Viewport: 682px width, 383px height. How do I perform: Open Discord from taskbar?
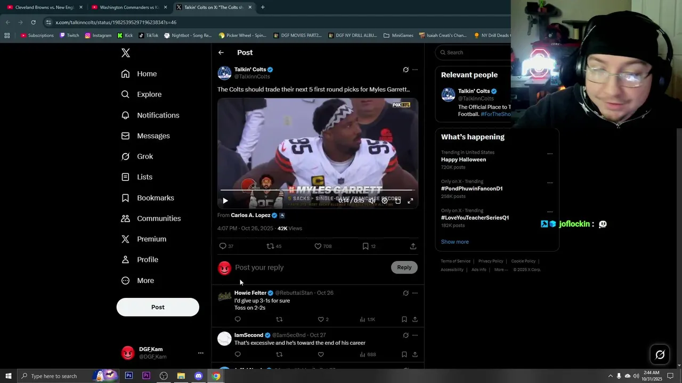(199, 376)
